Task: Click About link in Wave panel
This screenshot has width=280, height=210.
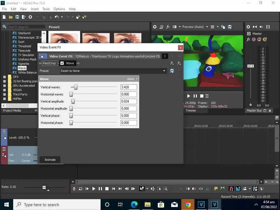Action: (130, 79)
